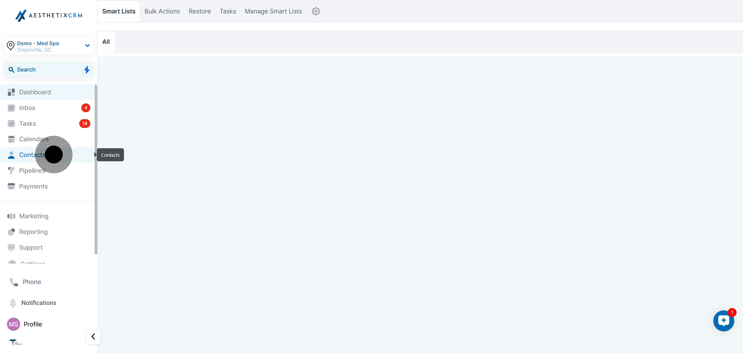Select the All smart list tab
The image size is (743, 353).
pyautogui.click(x=106, y=42)
